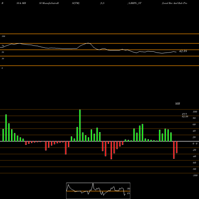The width and height of the screenshot is (199, 199).
Task: Select the RSI value 42.38 label
Action: (183, 51)
